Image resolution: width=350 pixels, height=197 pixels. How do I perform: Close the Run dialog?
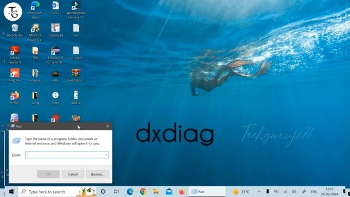tap(108, 126)
